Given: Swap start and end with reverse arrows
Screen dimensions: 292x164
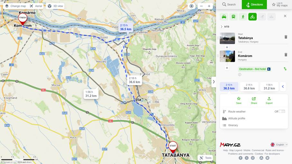Looking at the screenshot, I should (x=285, y=69).
